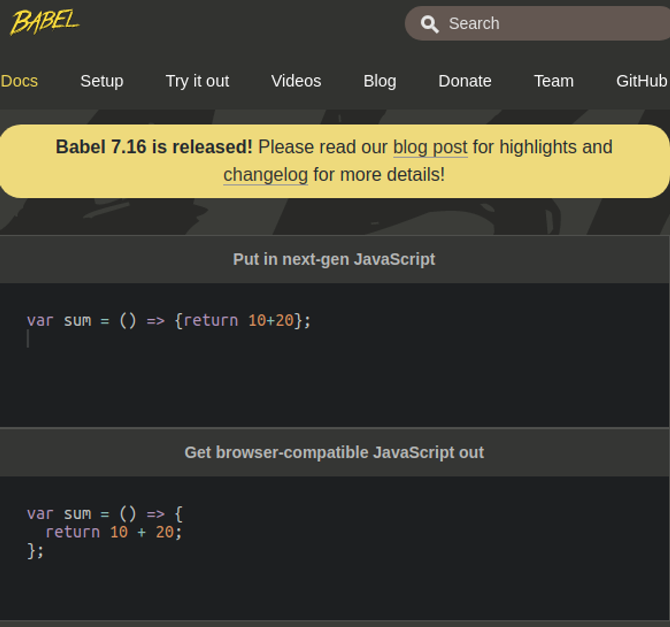Open the Blog nav item
Image resolution: width=670 pixels, height=627 pixels.
click(x=380, y=81)
